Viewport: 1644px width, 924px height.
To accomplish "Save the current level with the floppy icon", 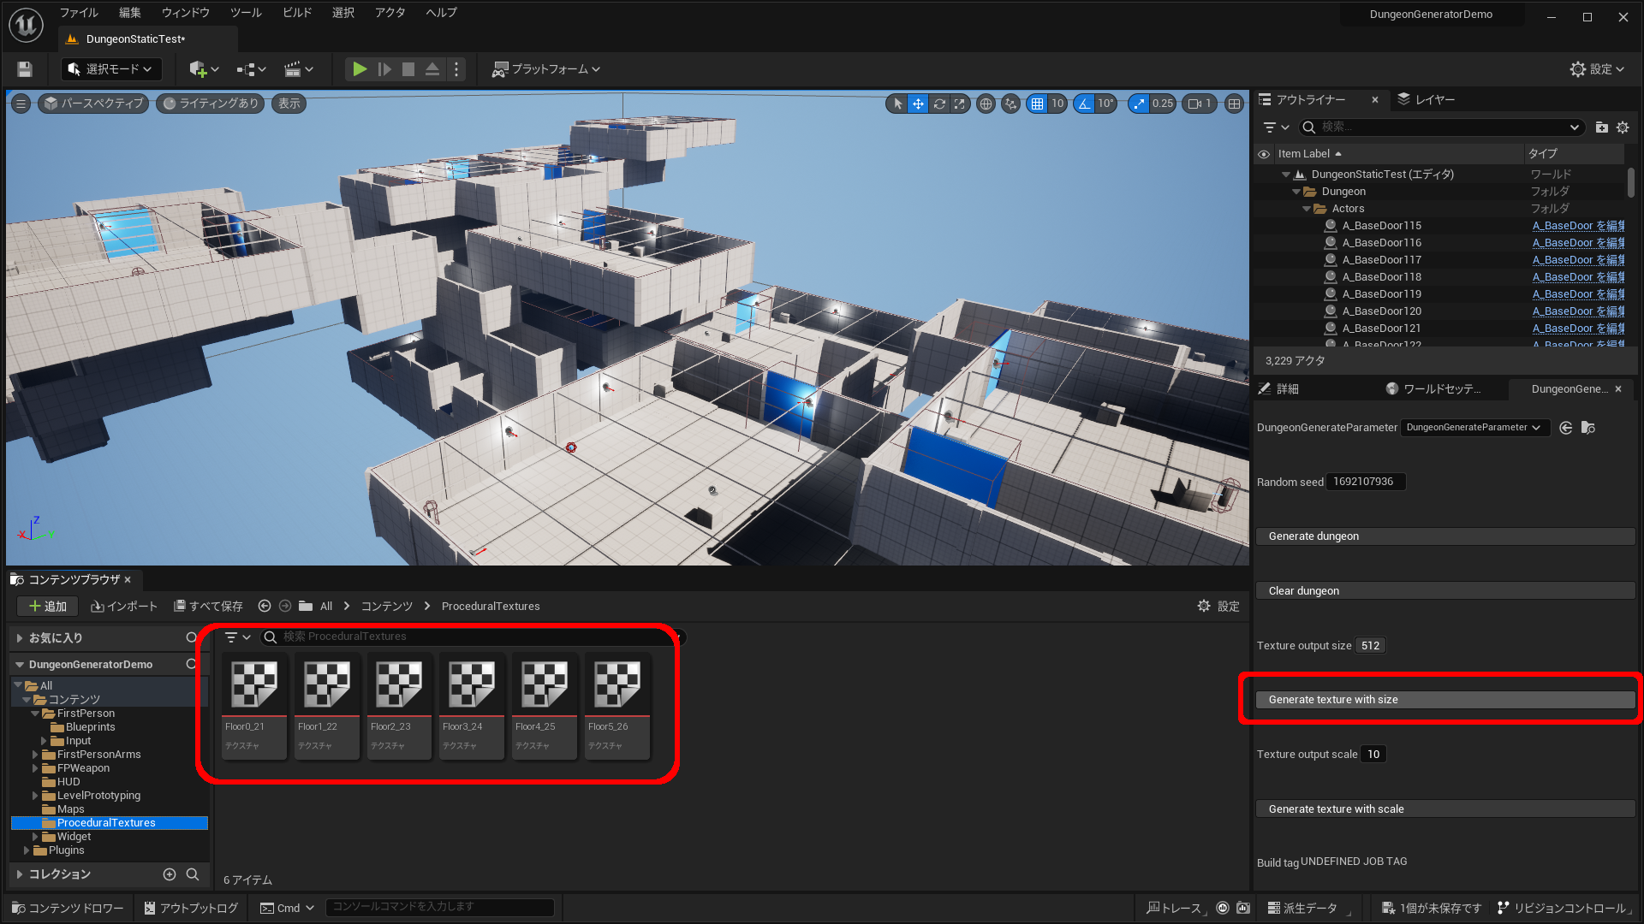I will point(25,69).
